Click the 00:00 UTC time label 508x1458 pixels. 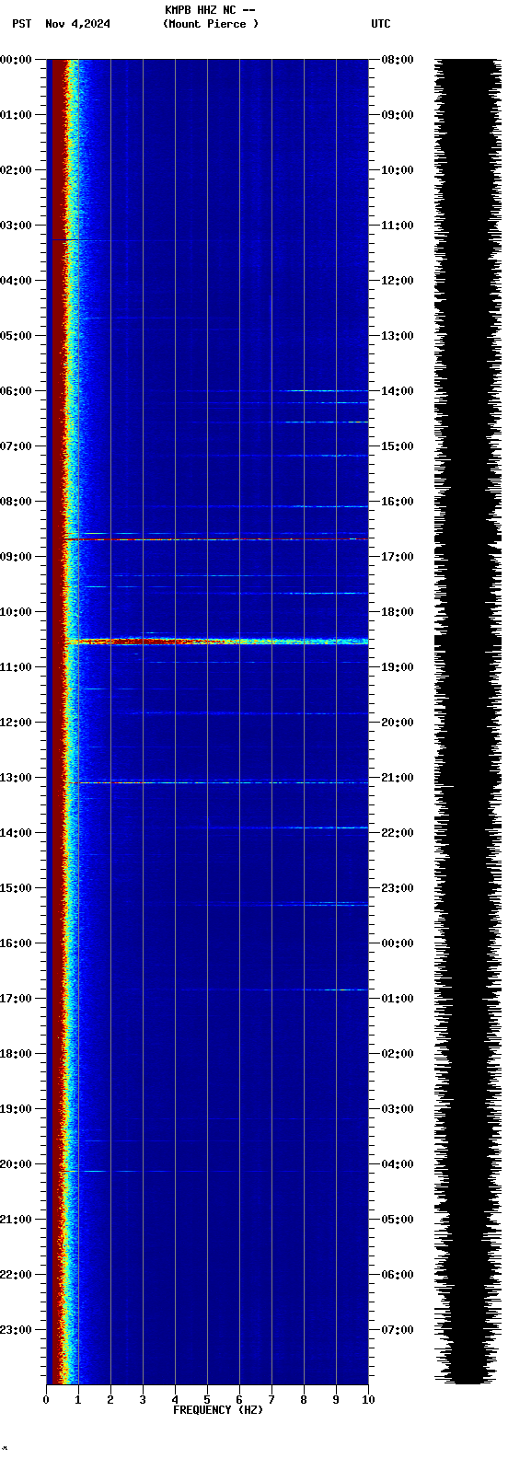pos(398,943)
